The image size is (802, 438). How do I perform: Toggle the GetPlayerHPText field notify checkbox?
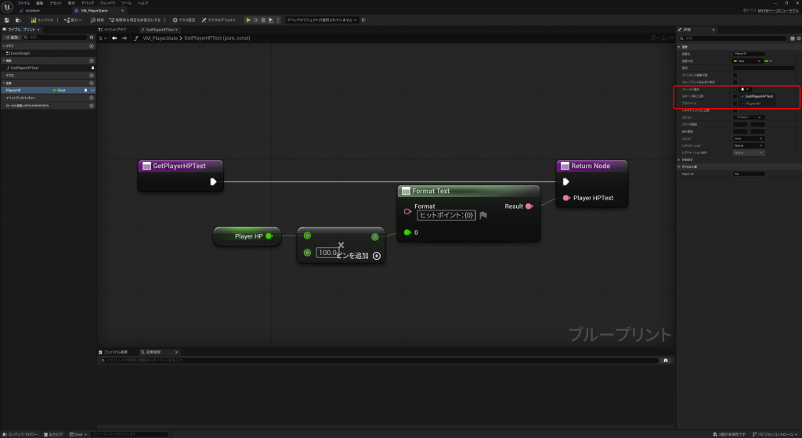(742, 96)
